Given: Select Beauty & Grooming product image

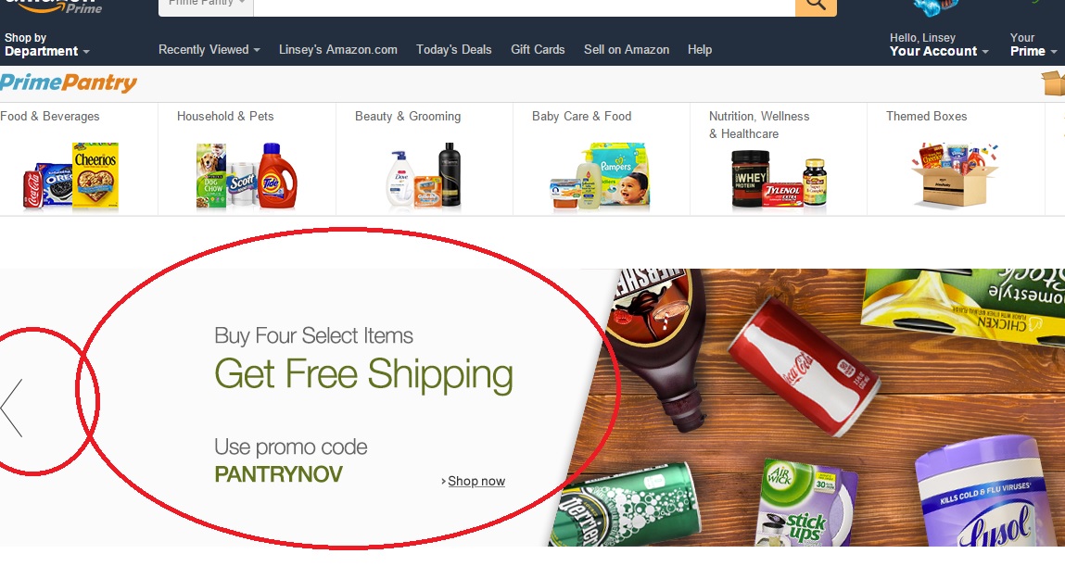Looking at the screenshot, I should tap(424, 176).
